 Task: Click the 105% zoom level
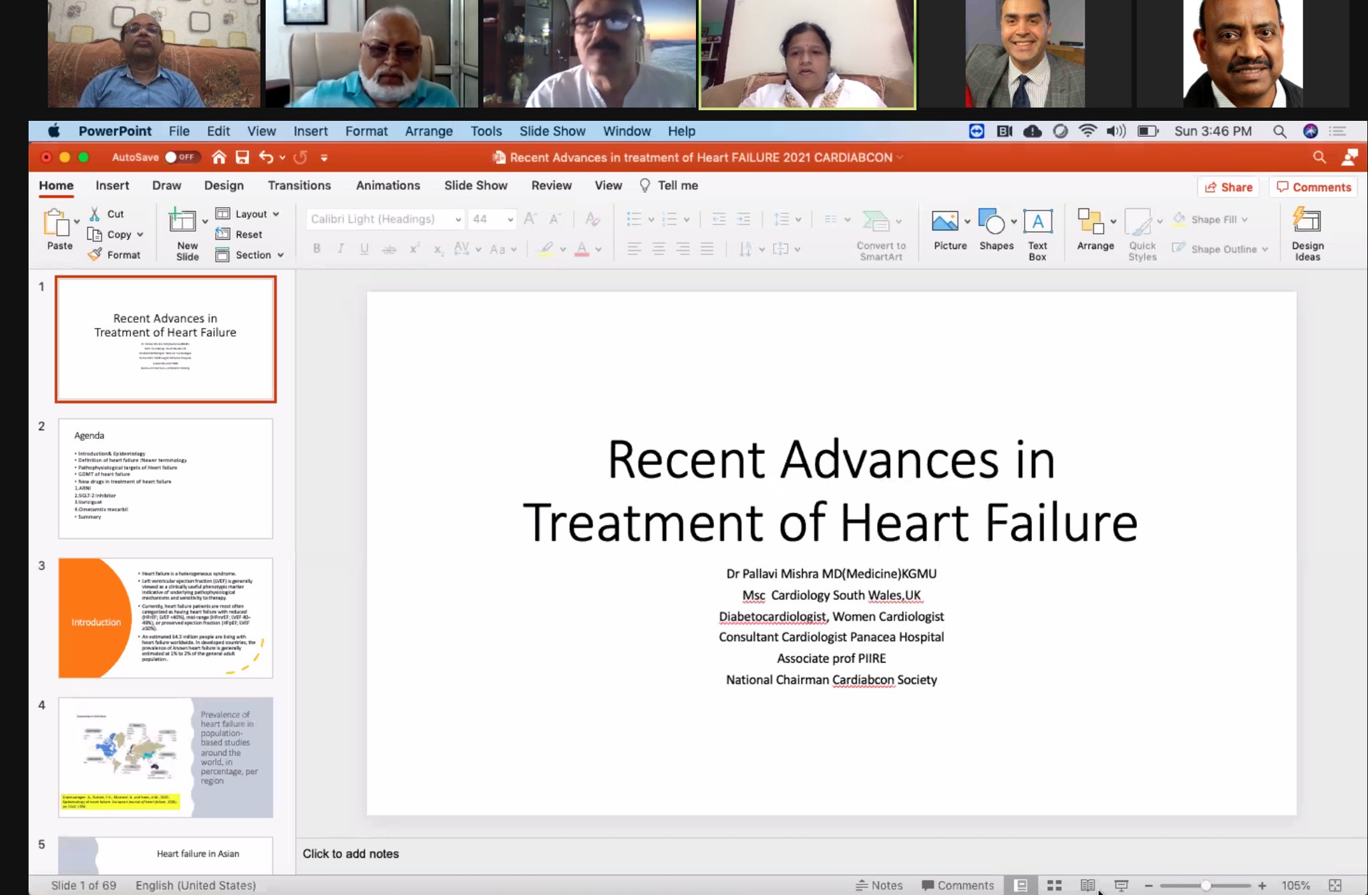point(1295,885)
